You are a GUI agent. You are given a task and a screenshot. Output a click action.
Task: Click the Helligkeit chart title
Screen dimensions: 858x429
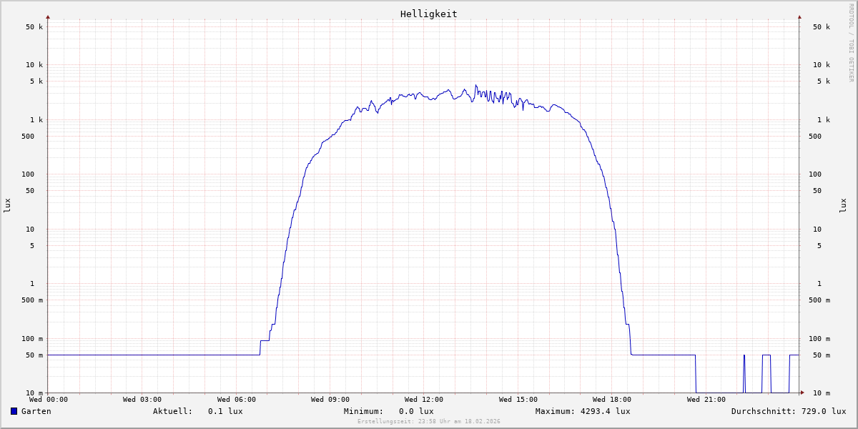428,14
